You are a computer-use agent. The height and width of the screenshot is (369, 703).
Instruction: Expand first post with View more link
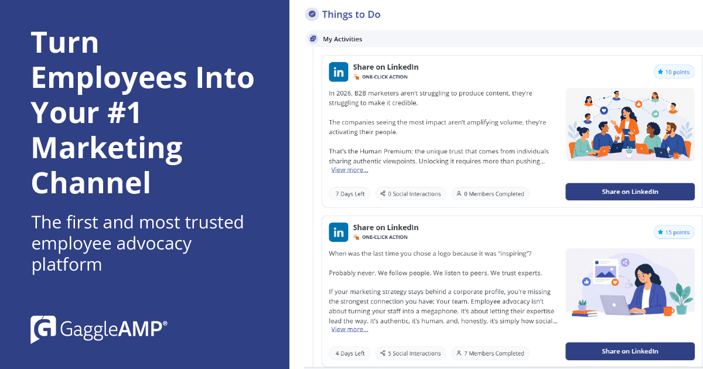pos(350,170)
